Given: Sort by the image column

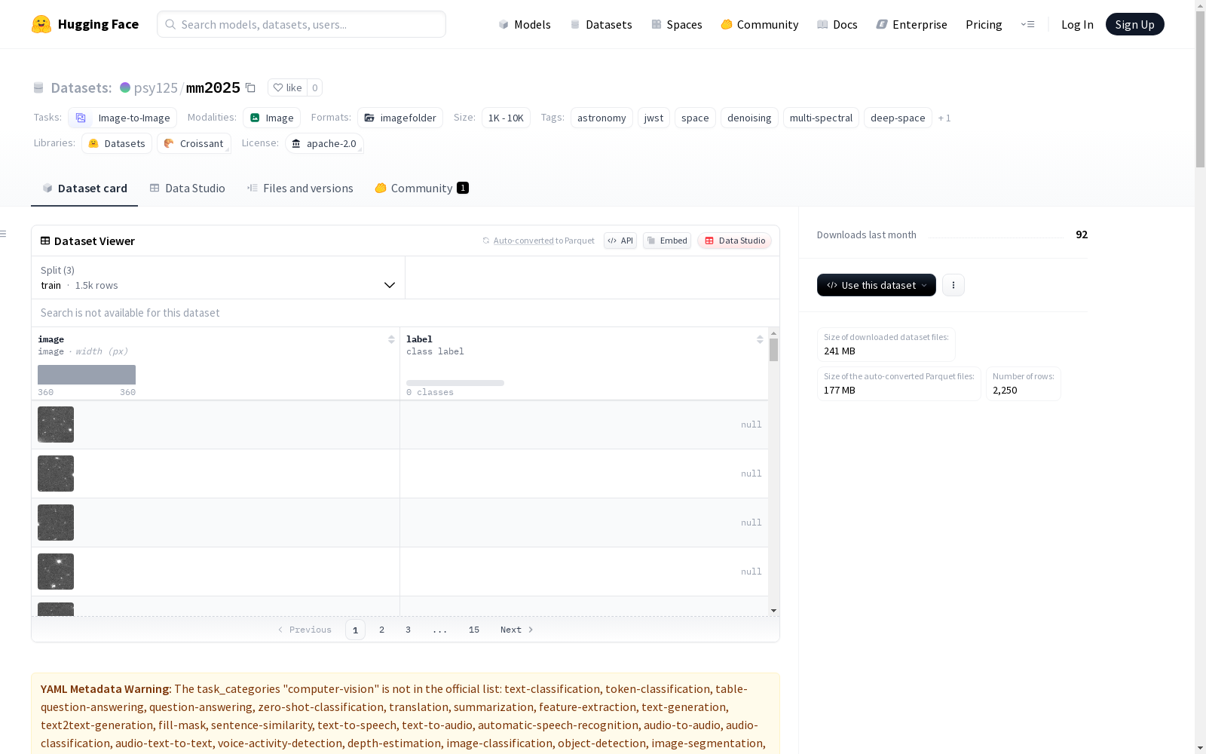Looking at the screenshot, I should click(x=391, y=339).
